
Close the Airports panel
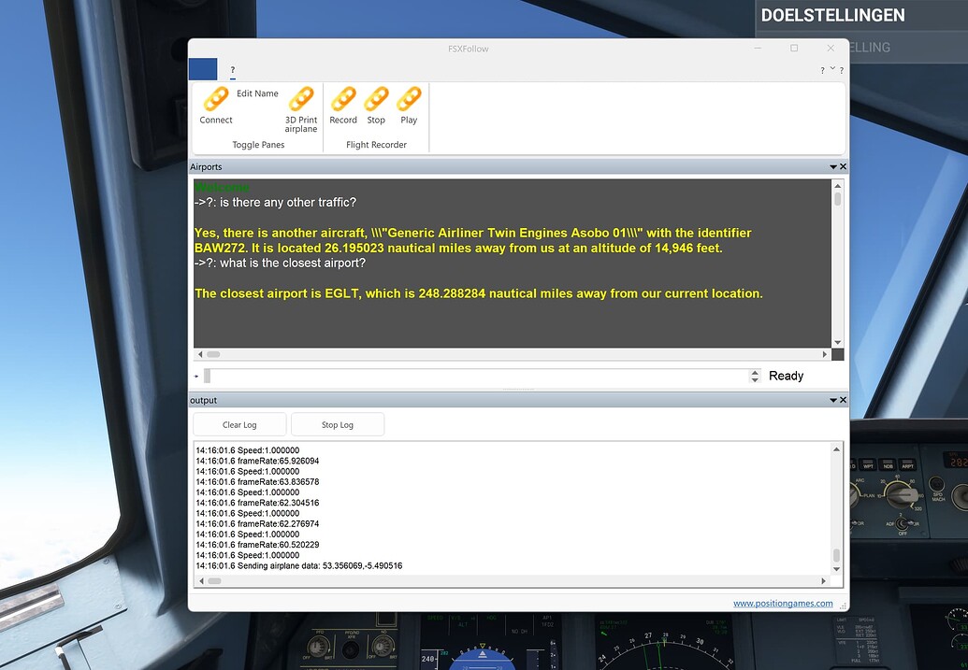coord(842,166)
